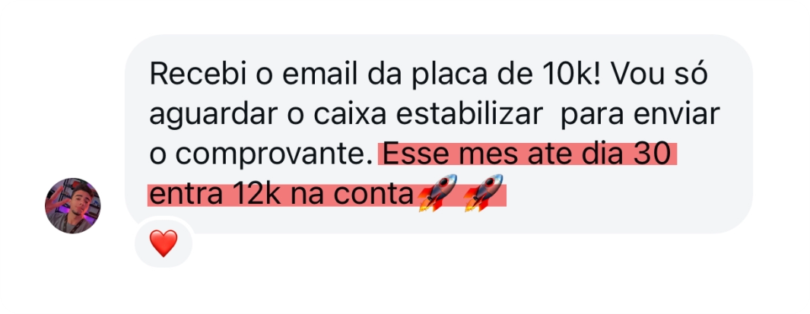The image size is (810, 314).
Task: Click the words "Vou só" in message
Action: [659, 75]
